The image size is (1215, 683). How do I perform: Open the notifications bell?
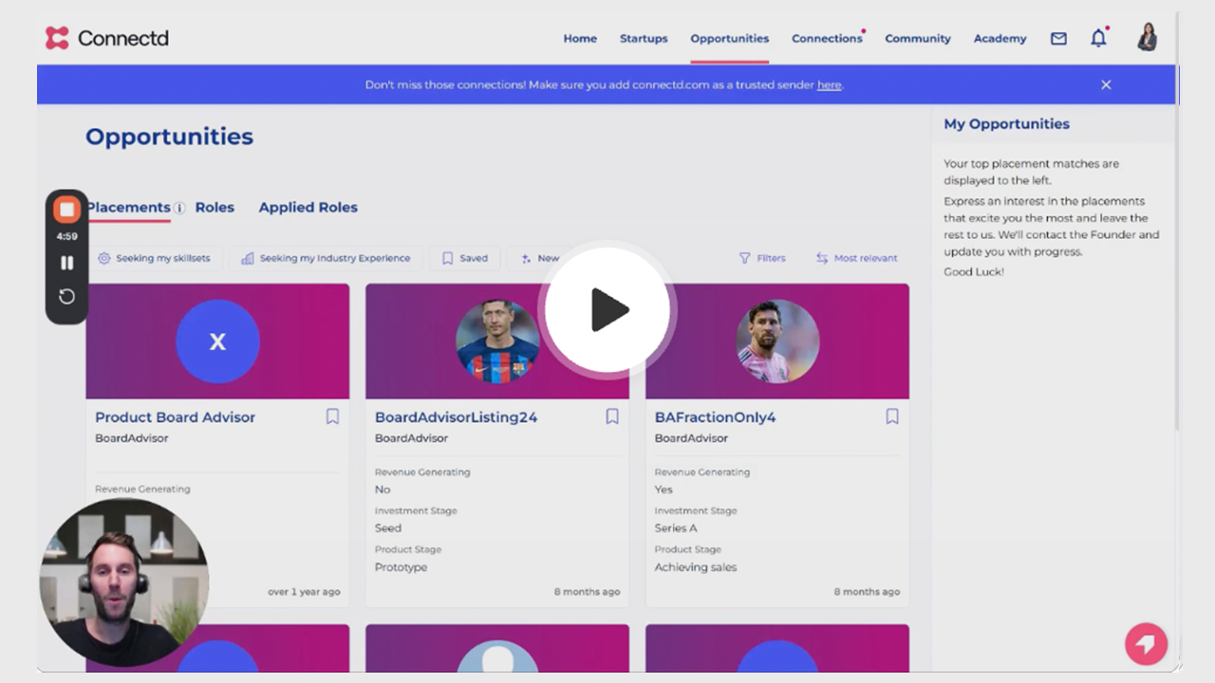pos(1098,38)
